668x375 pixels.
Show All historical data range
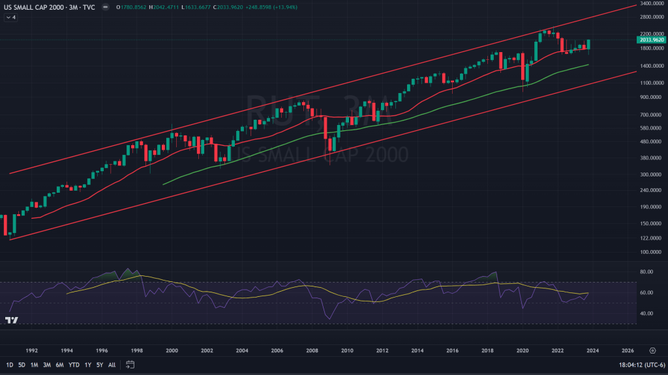point(112,364)
